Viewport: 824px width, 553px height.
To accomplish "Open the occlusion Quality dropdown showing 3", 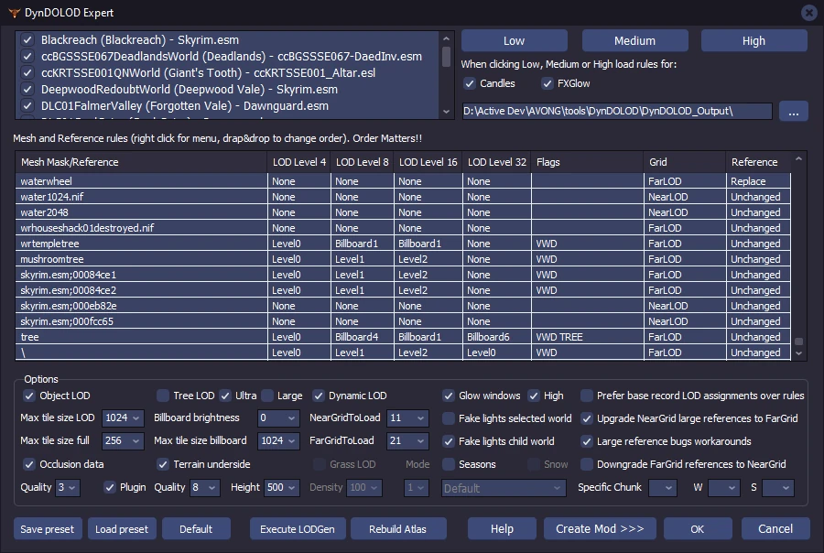I will click(68, 487).
